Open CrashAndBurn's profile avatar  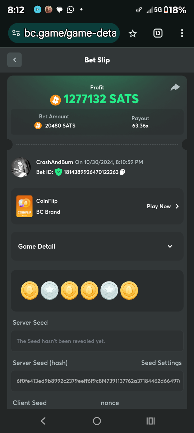[x=21, y=167]
